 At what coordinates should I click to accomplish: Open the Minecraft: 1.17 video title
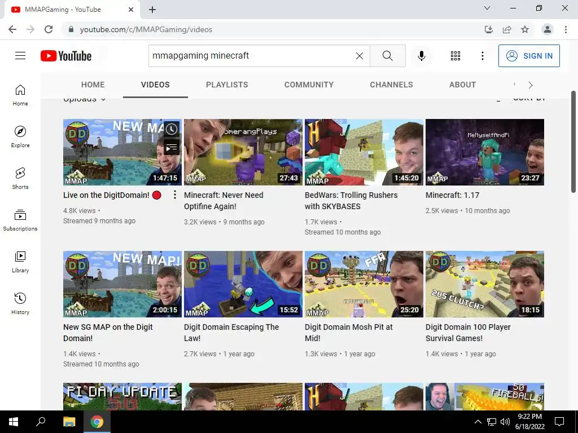(x=452, y=195)
